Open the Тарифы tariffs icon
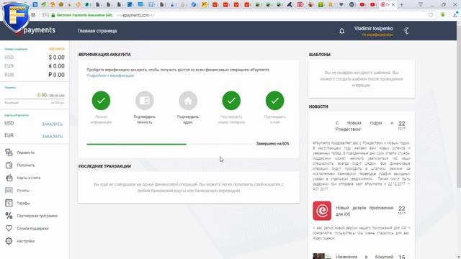The height and width of the screenshot is (259, 461). [9, 203]
